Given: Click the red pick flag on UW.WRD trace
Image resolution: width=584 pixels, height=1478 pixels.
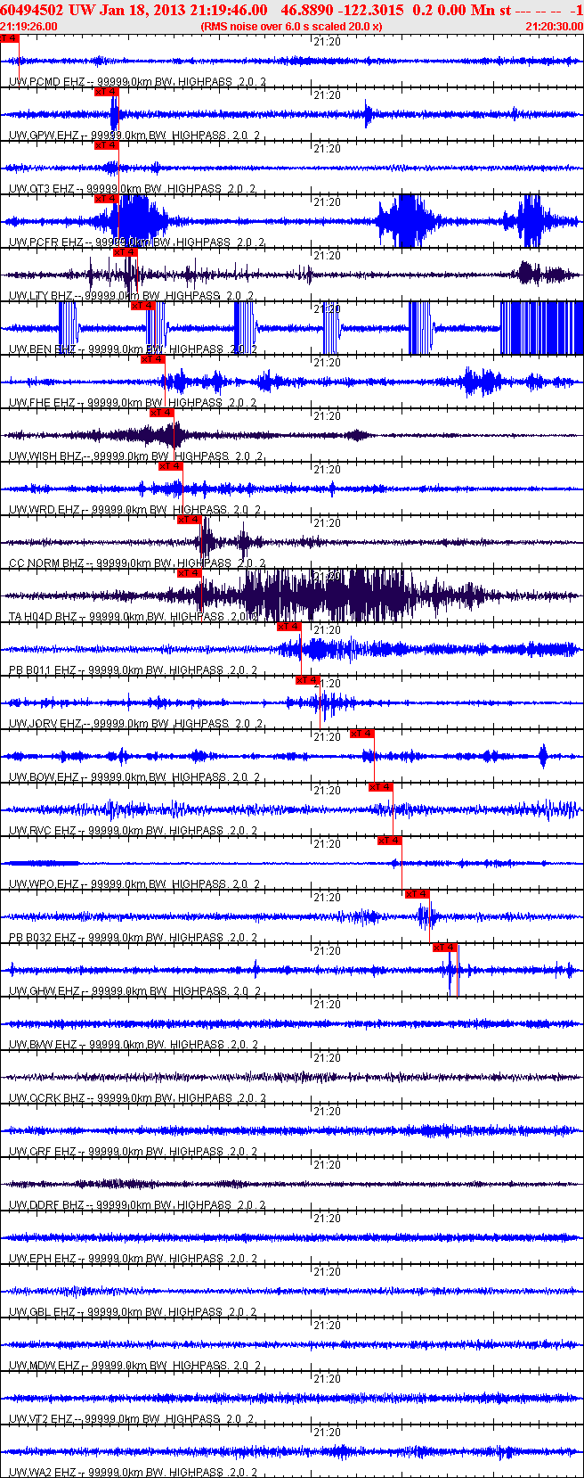Looking at the screenshot, I should coord(171,466).
